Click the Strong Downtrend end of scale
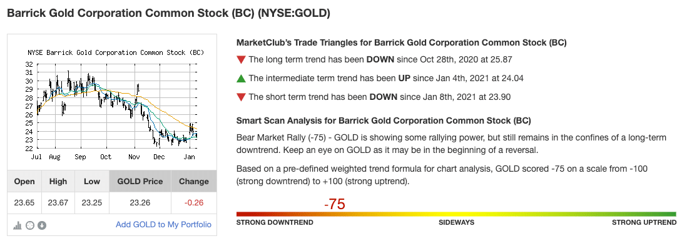The width and height of the screenshot is (682, 246). (275, 222)
